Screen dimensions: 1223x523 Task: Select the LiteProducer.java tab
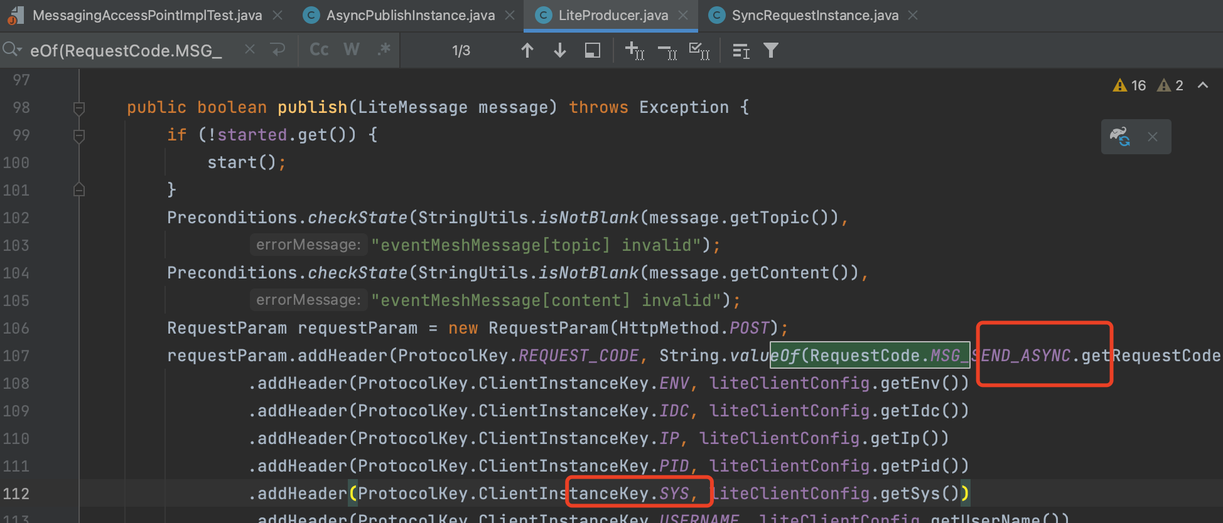(613, 15)
